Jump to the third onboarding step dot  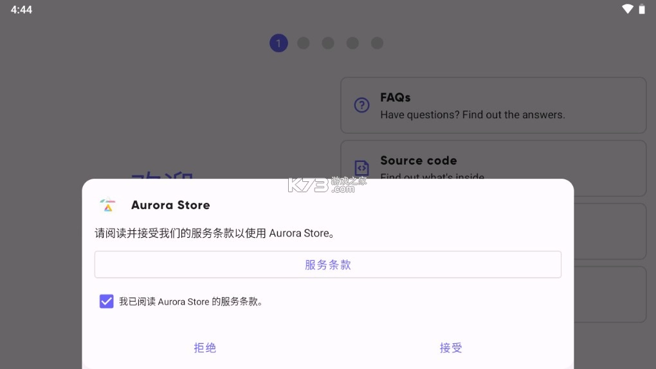(328, 43)
